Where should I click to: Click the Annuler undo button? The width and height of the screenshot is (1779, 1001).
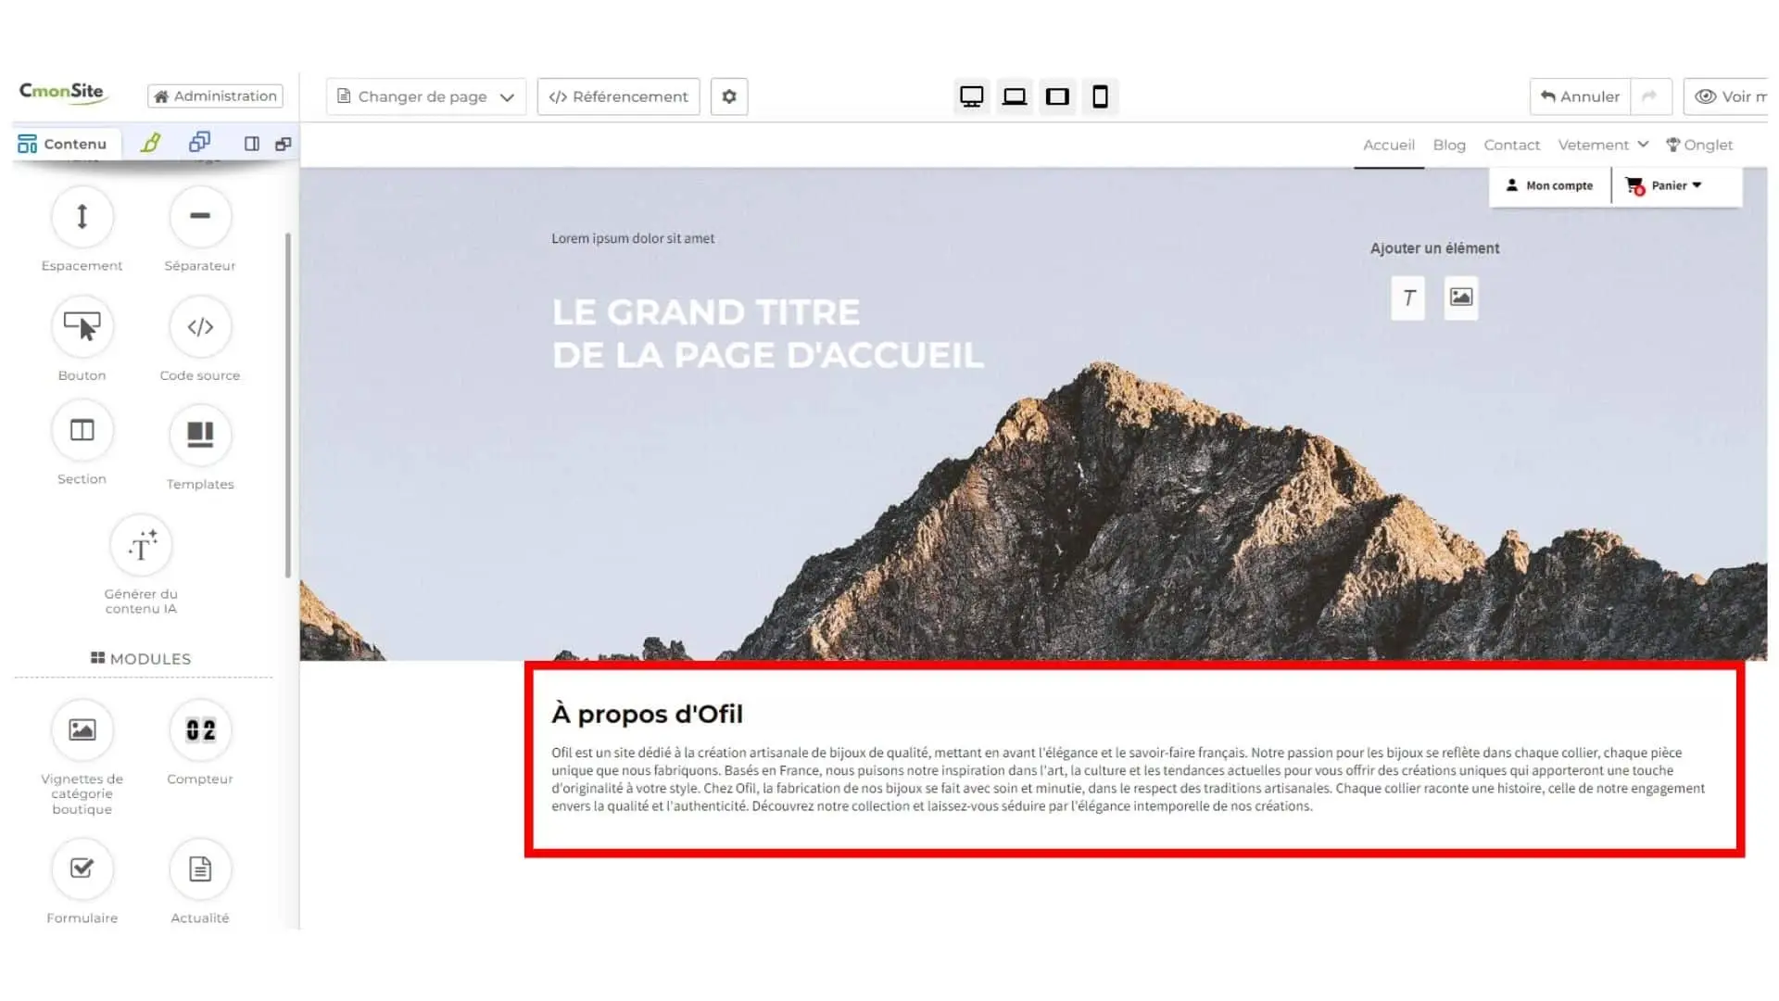click(1580, 96)
